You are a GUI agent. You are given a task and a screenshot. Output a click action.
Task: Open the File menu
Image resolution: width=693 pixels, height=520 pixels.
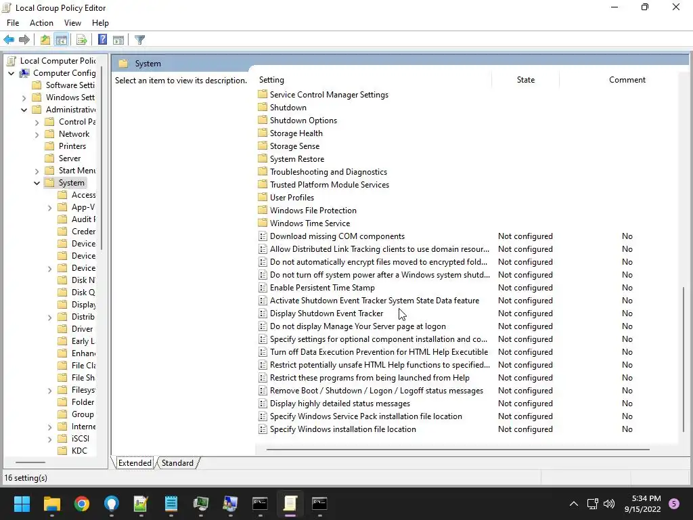(13, 23)
